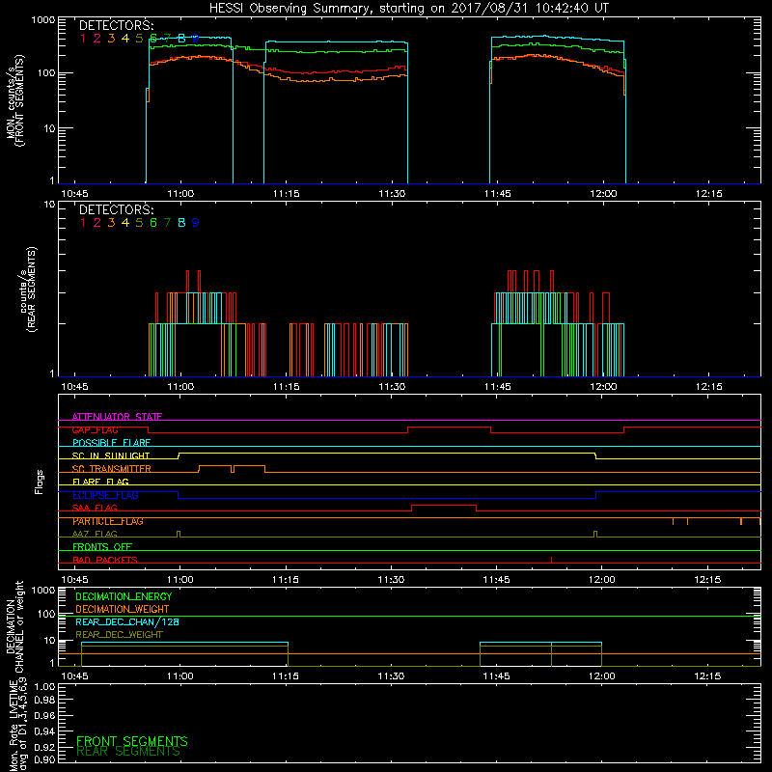Click the 11:30 time tick under flags panel
Viewport: 772px width, 772px height.
click(391, 580)
